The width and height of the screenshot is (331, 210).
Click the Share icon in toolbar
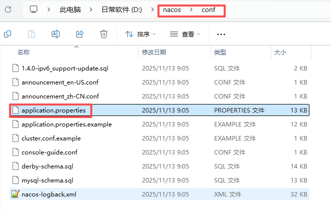pos(80,34)
